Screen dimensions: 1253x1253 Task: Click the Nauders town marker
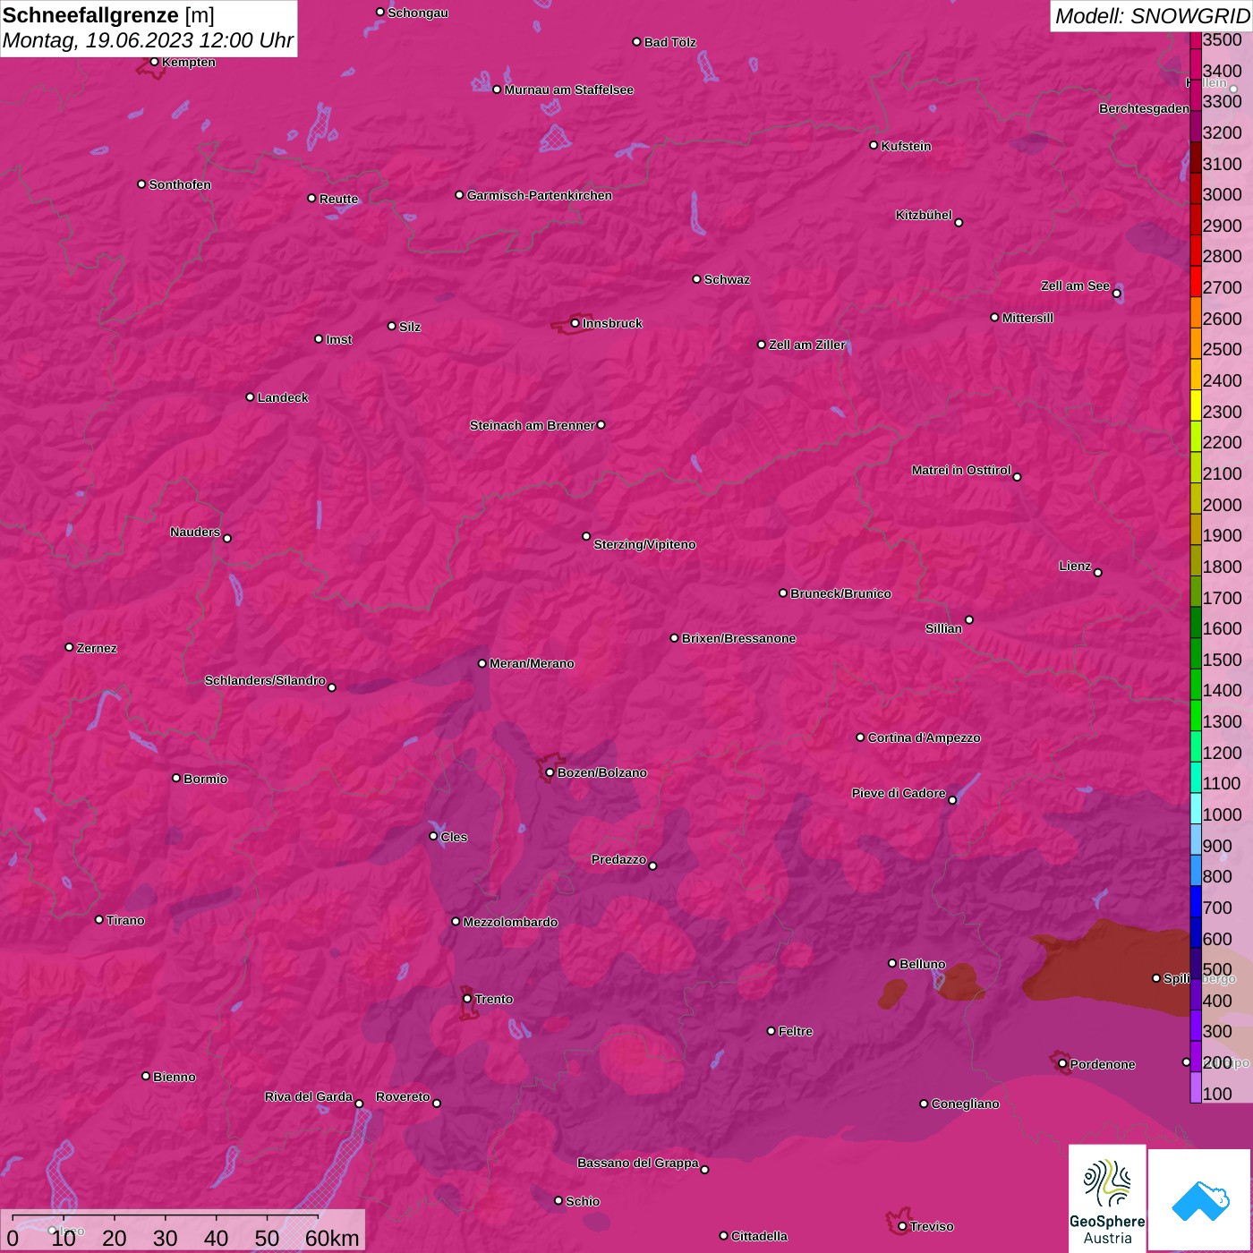pos(227,538)
